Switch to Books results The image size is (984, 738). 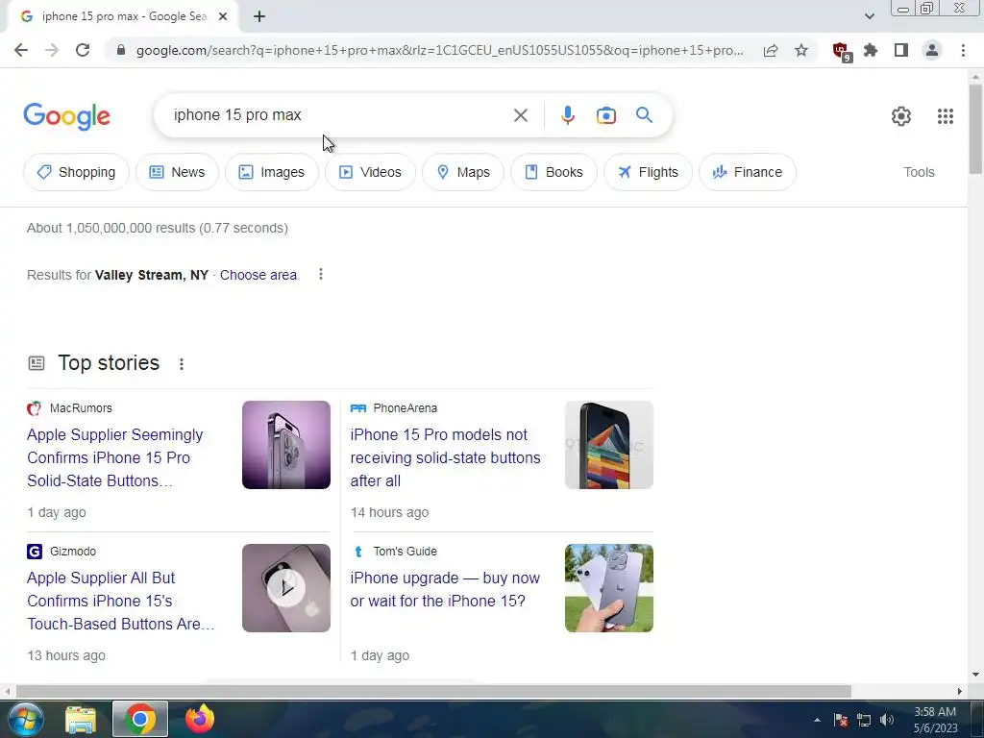point(553,172)
